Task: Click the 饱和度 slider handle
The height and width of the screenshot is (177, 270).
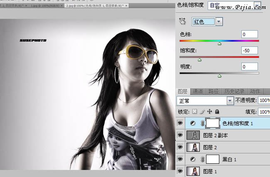Action: click(199, 60)
